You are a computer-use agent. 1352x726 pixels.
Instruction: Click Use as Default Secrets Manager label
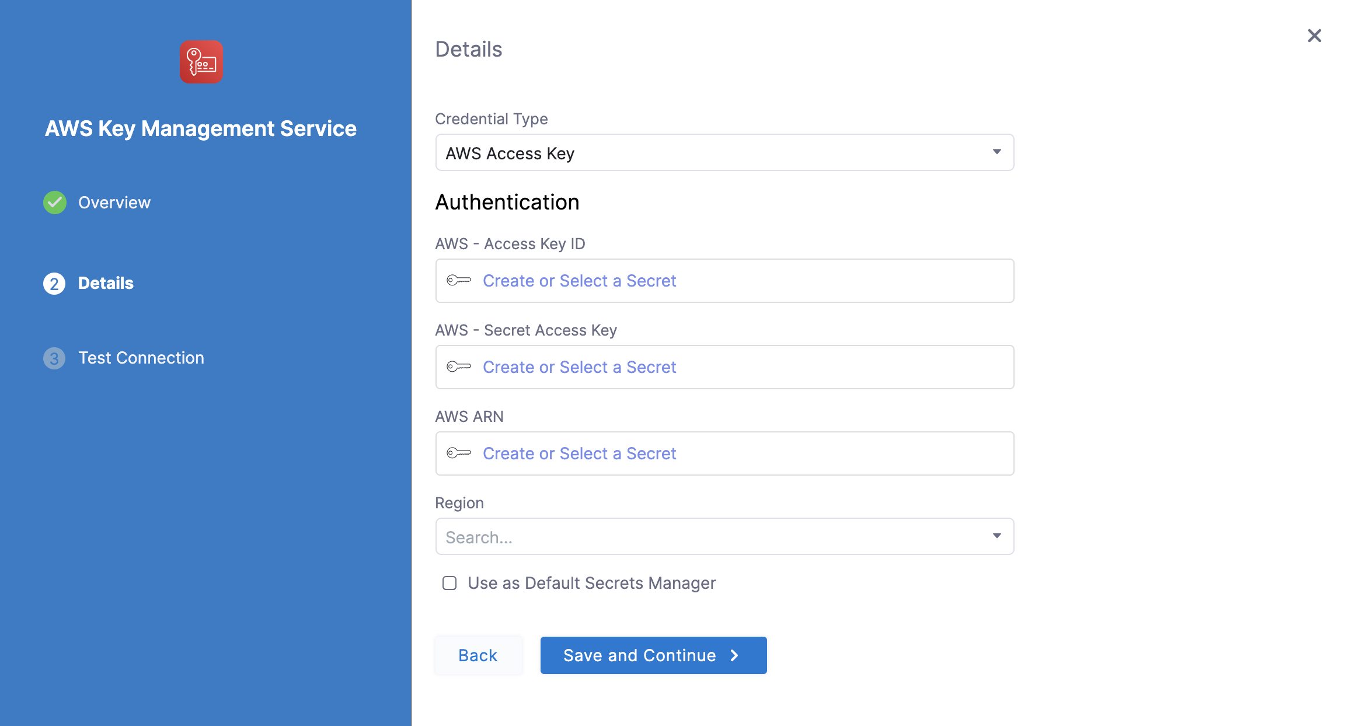(x=591, y=583)
